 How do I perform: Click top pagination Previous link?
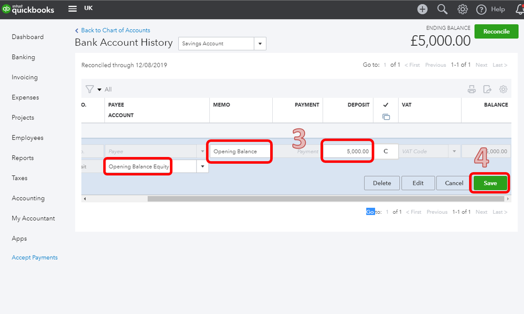click(x=435, y=65)
